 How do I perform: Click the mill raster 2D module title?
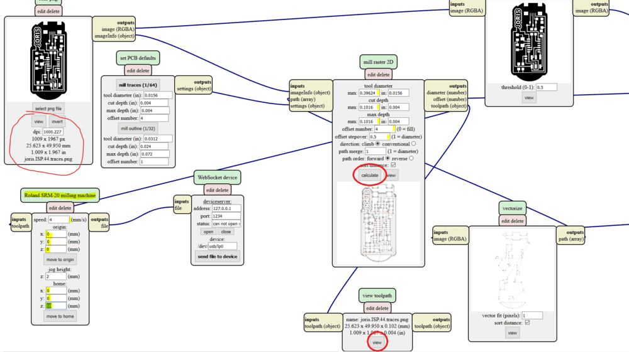click(378, 62)
